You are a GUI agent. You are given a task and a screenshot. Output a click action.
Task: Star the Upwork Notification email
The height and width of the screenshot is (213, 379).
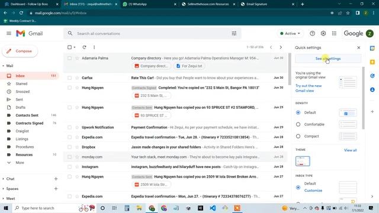pyautogui.click(x=77, y=127)
